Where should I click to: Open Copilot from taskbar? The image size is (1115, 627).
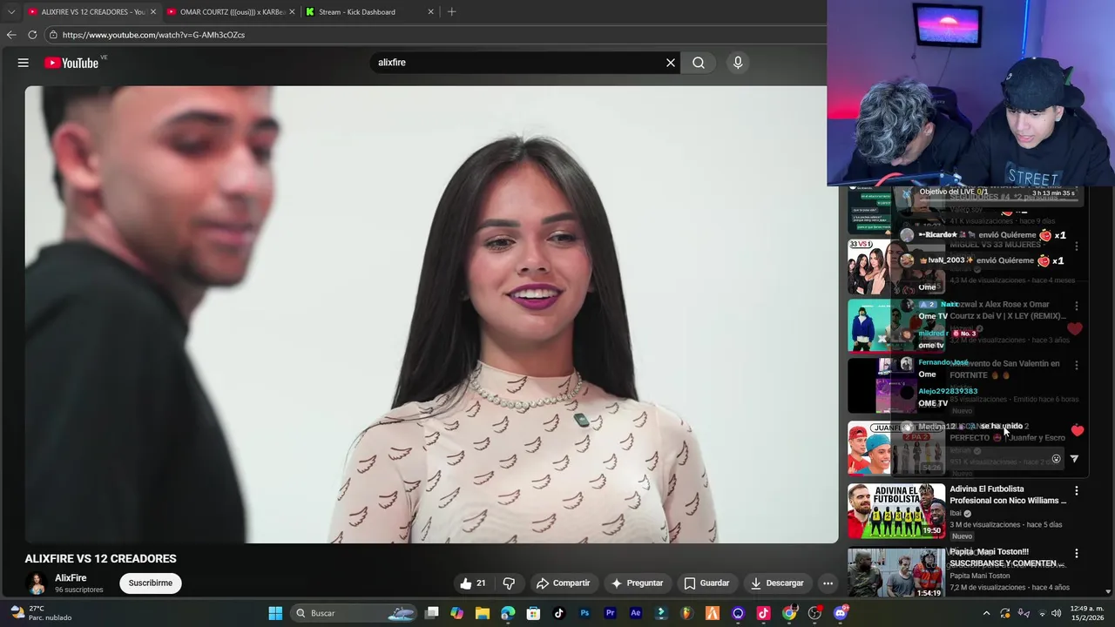(457, 613)
